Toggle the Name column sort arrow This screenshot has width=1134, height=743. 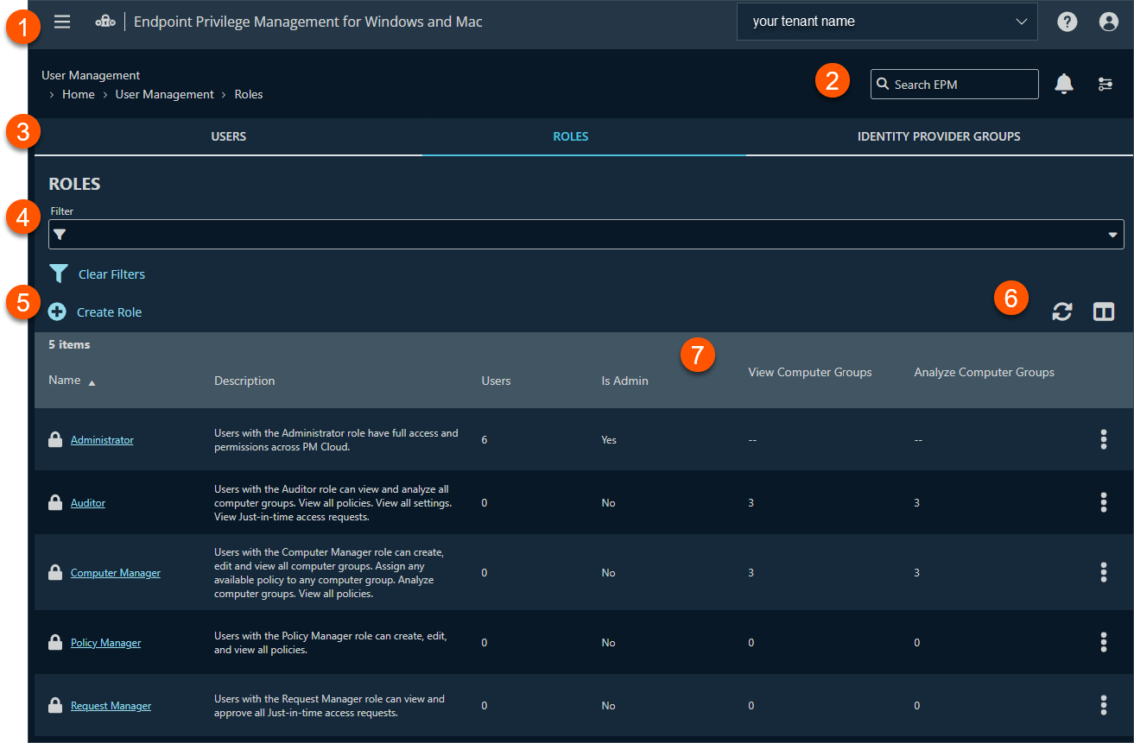92,381
